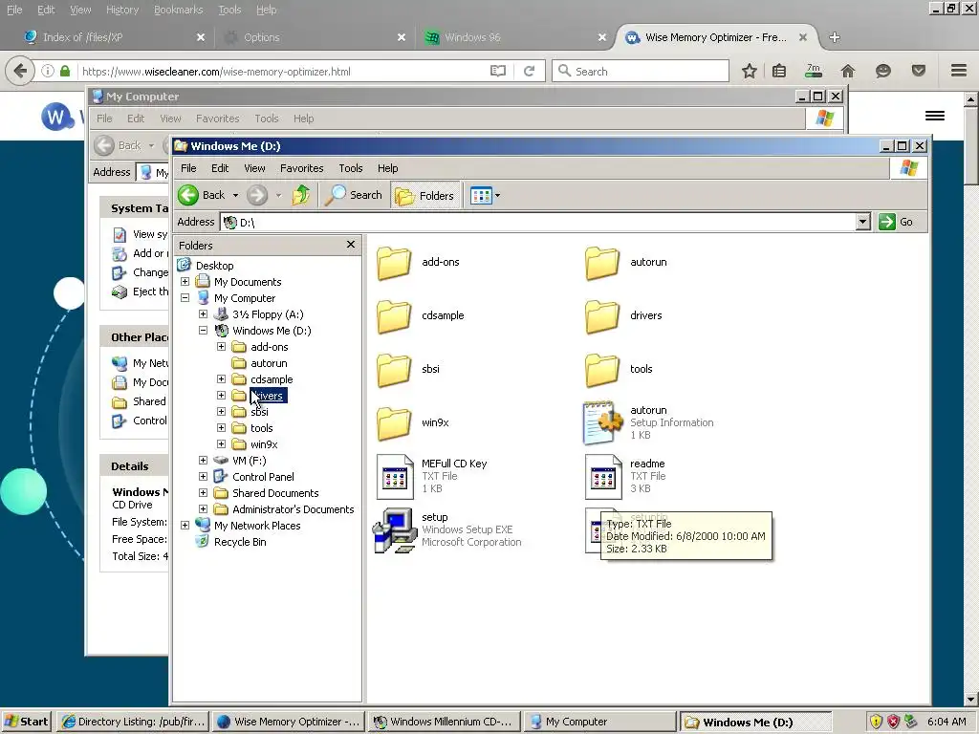Switch to Index of /files/XP tab
Screen dimensions: 979x734
[115, 37]
